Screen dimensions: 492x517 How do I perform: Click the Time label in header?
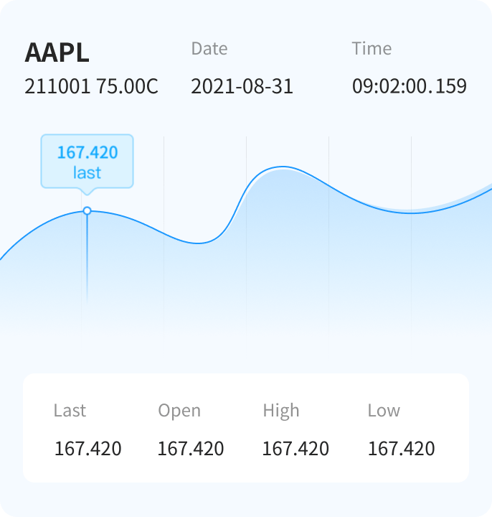(x=372, y=49)
